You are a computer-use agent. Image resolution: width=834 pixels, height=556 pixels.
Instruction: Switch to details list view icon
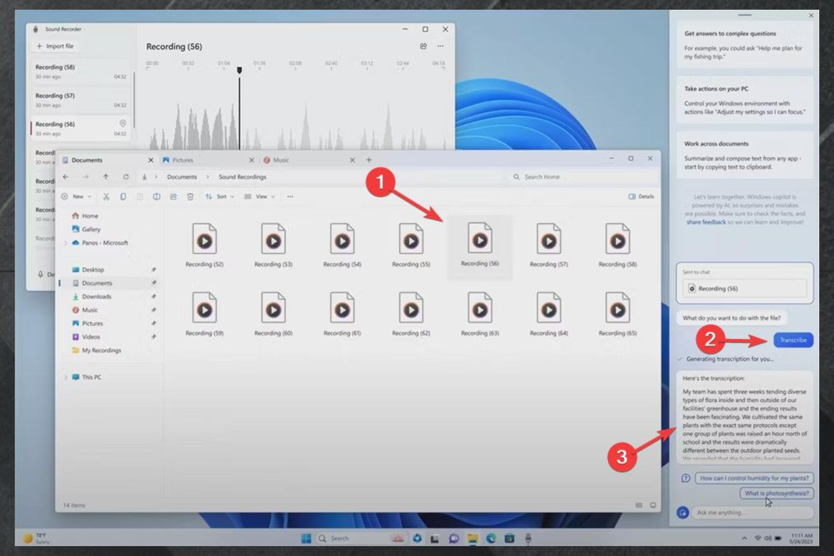(639, 505)
